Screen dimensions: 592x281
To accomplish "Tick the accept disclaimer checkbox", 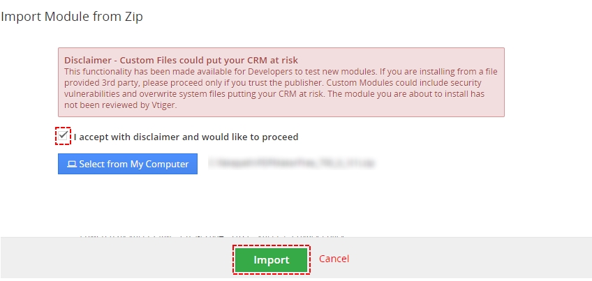I will (64, 135).
